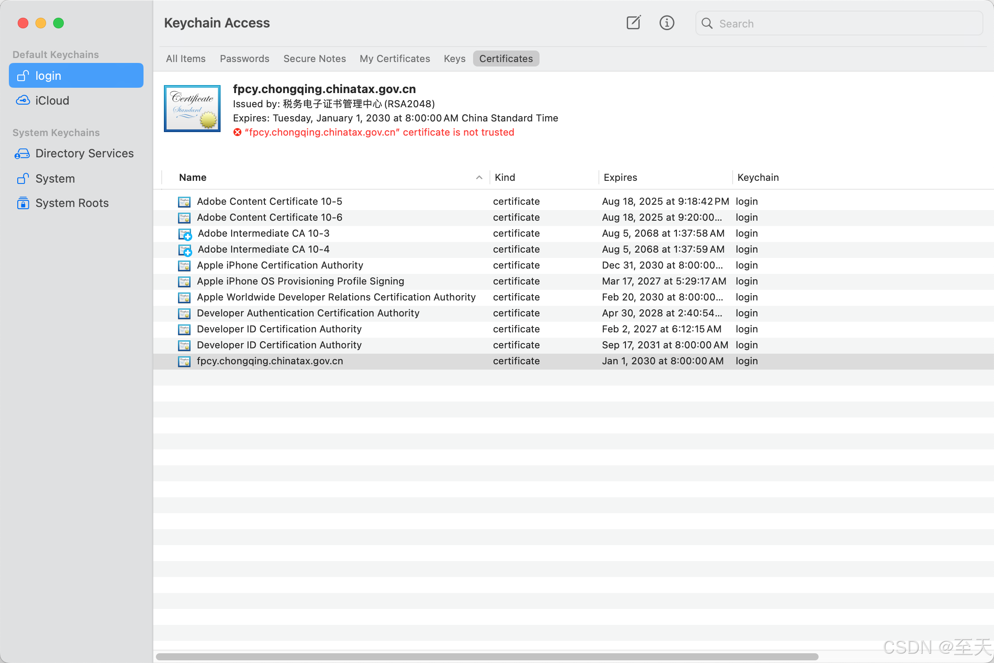
Task: Switch to the My Certificates tab
Action: coord(395,58)
